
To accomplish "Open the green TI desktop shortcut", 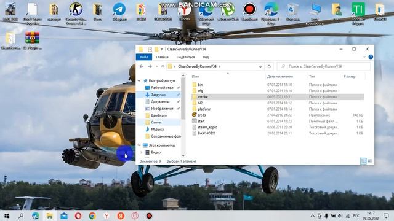I will coord(358,13).
